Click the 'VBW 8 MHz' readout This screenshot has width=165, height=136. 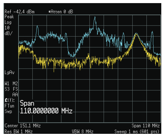82,132
